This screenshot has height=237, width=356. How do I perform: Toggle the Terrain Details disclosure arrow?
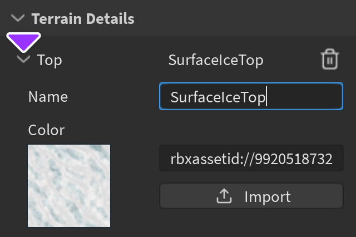point(18,18)
